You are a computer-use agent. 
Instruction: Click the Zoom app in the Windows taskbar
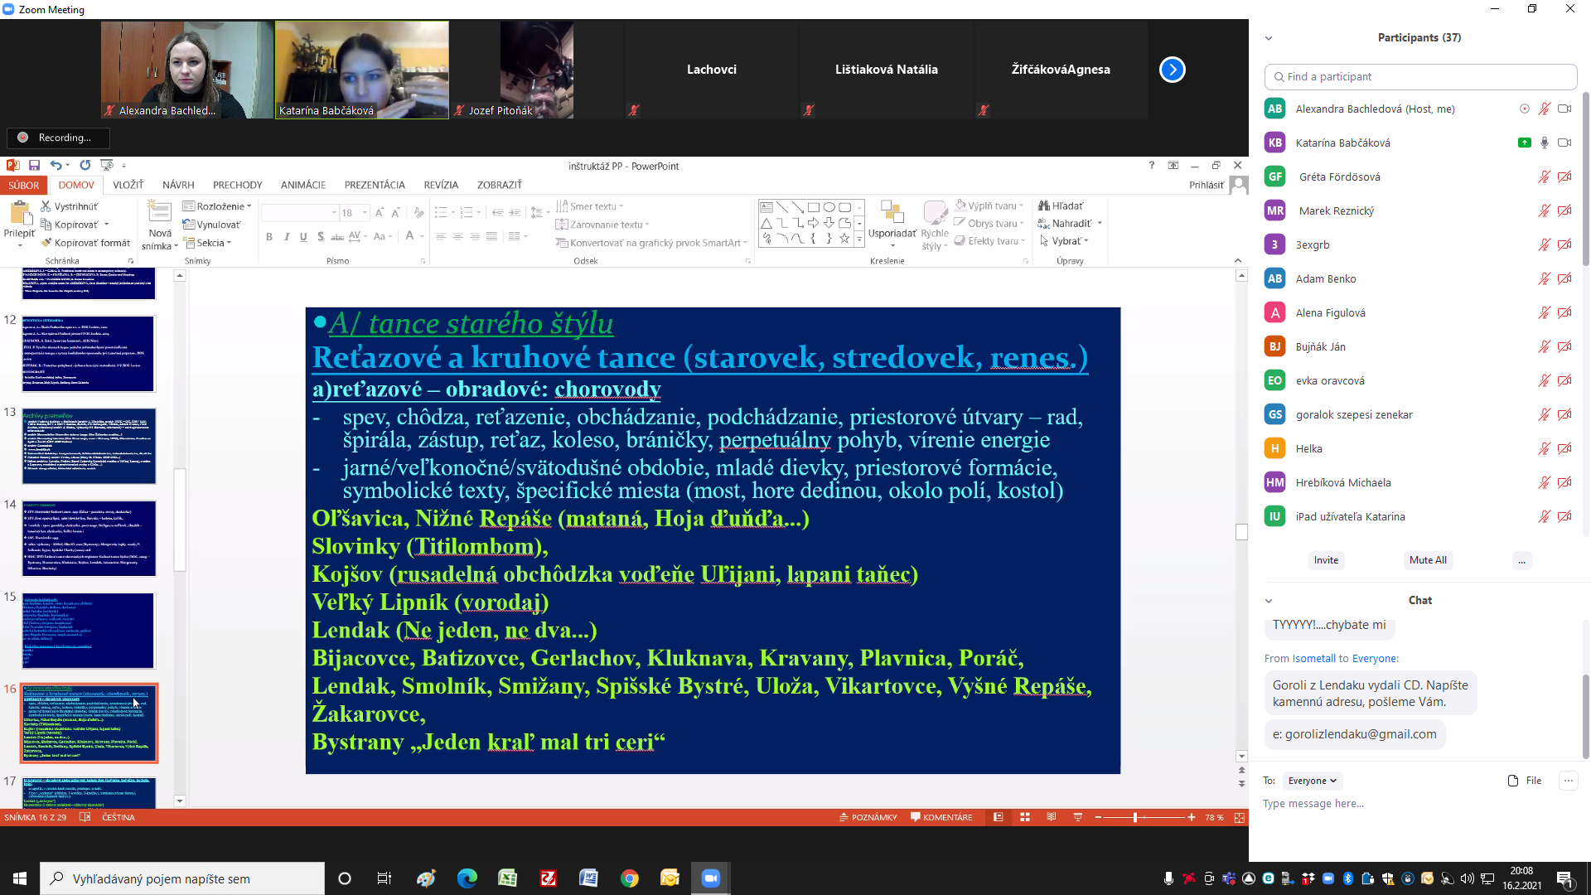pos(710,878)
